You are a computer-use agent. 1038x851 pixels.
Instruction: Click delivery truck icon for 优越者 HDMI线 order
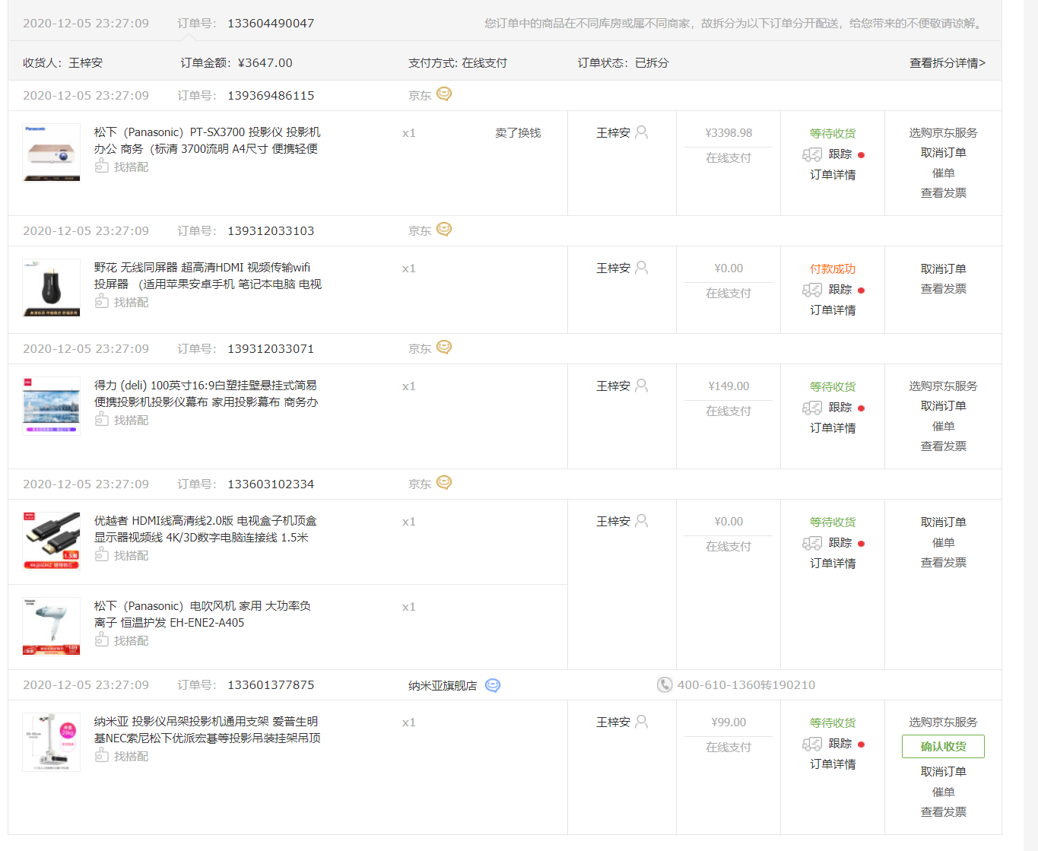coord(812,543)
